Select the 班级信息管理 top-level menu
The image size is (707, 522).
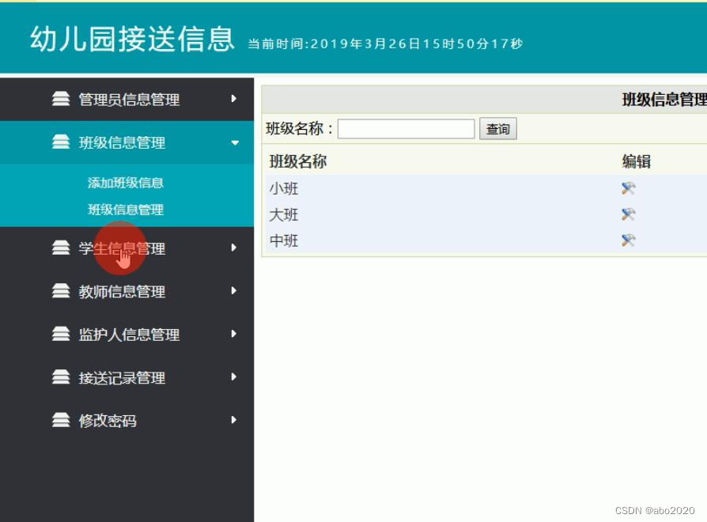pyautogui.click(x=127, y=142)
